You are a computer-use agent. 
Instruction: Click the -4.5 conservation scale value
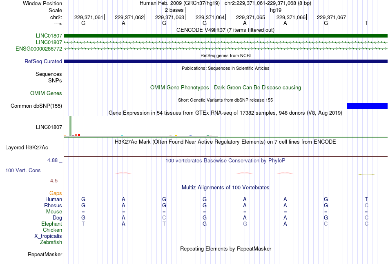pos(53,181)
